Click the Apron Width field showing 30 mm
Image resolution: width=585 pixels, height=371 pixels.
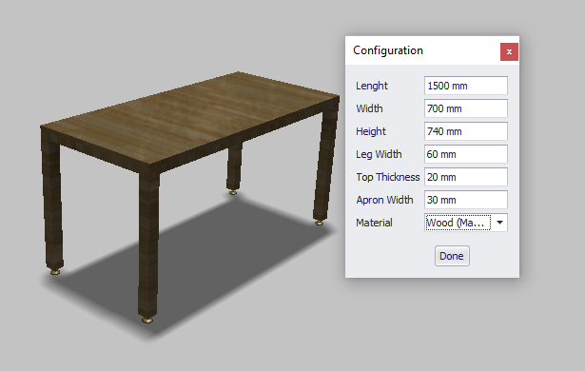[x=465, y=200]
